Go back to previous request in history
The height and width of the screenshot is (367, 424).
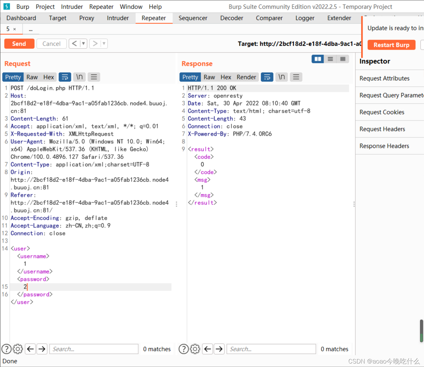[74, 43]
